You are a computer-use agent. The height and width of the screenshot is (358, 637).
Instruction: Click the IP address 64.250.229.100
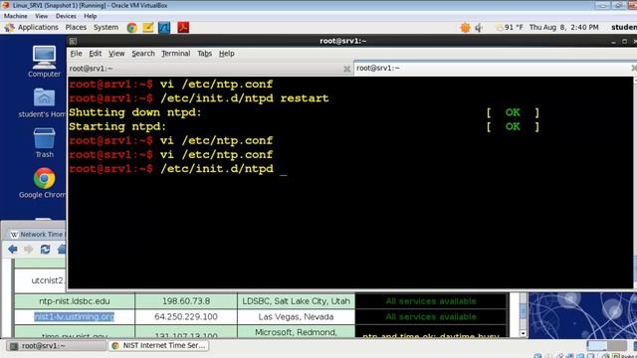[x=186, y=316]
